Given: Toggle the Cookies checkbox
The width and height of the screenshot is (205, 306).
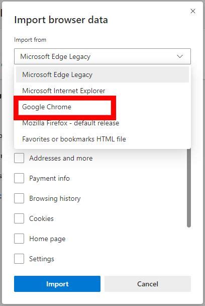Looking at the screenshot, I should click(x=19, y=218).
